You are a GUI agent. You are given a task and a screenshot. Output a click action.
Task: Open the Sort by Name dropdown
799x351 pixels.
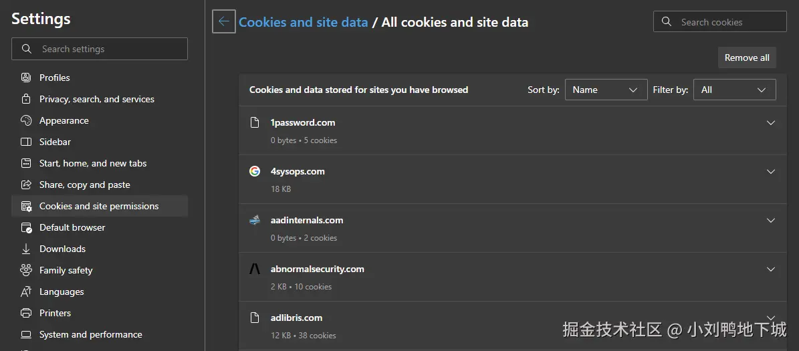(x=606, y=90)
